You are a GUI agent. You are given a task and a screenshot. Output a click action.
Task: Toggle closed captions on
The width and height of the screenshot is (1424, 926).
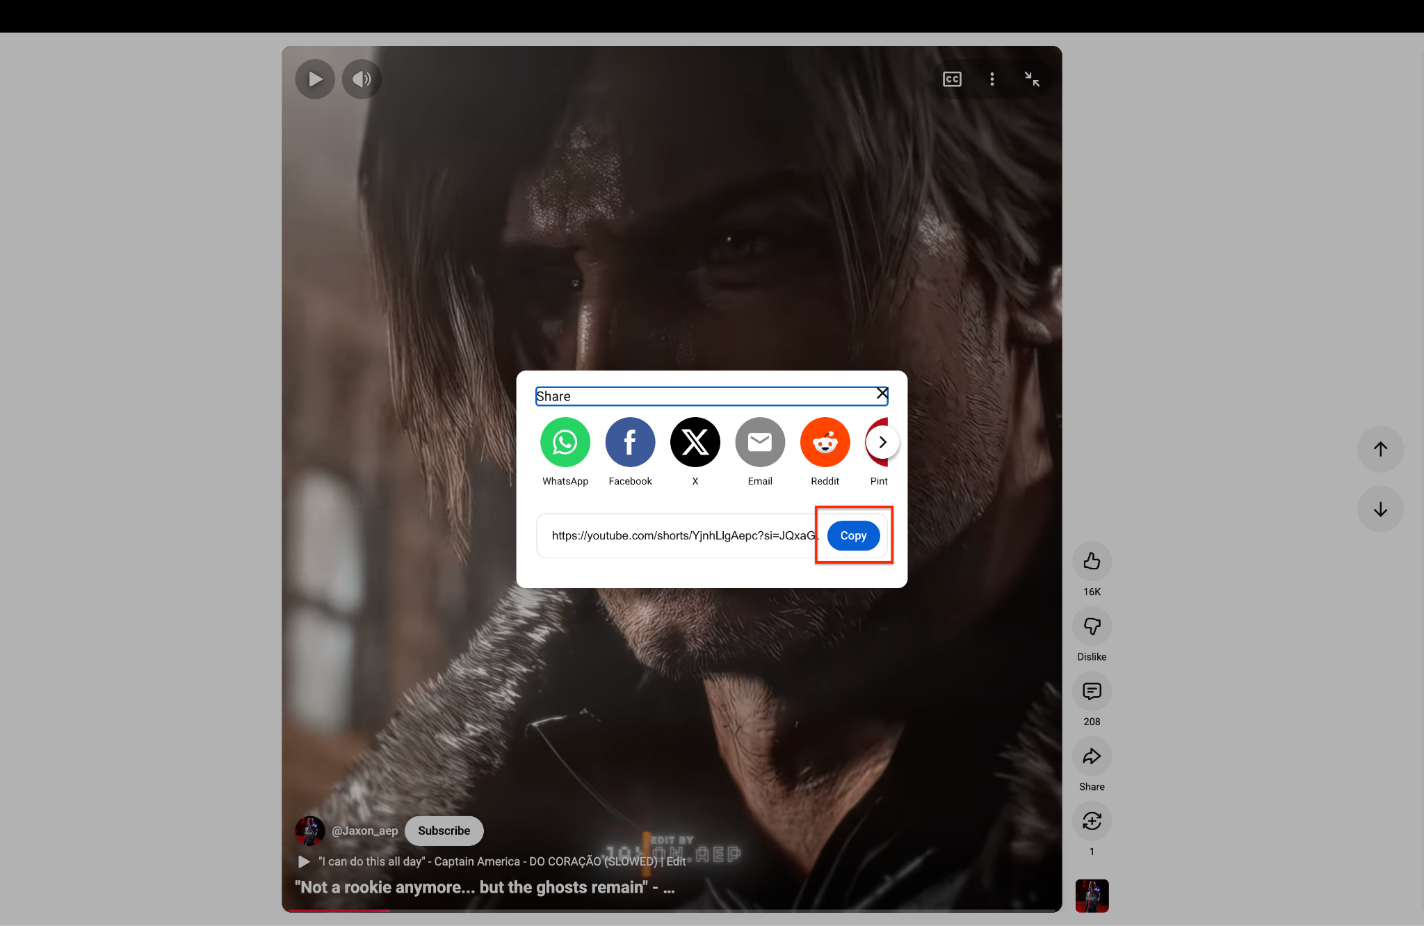pos(951,79)
